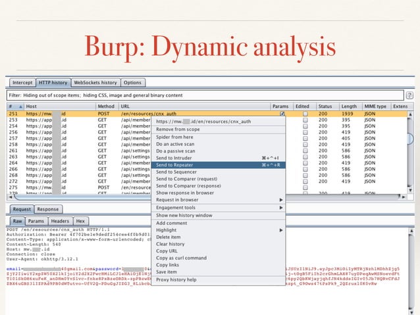Switch to the Response tab
Viewport: 420px width, 315px height.
click(x=47, y=210)
